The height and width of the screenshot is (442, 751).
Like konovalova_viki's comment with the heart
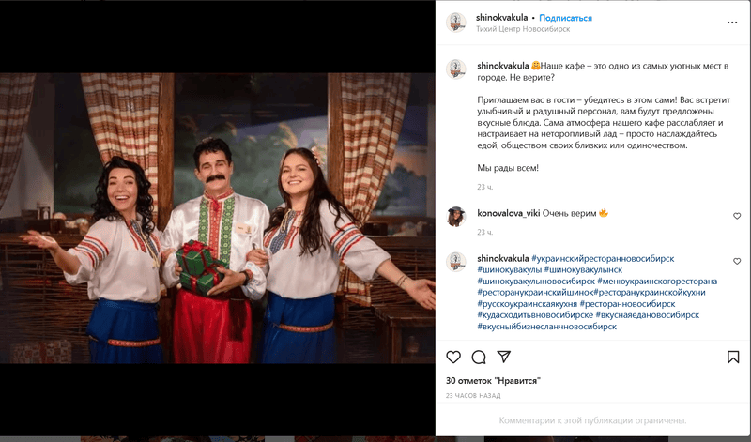click(737, 216)
